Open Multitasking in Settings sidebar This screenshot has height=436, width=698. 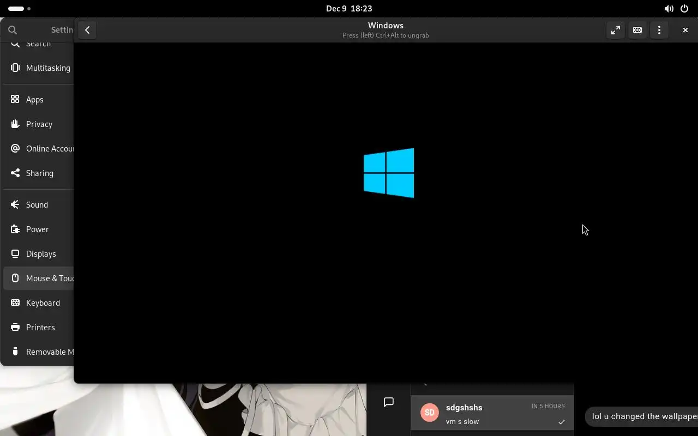tap(38, 68)
